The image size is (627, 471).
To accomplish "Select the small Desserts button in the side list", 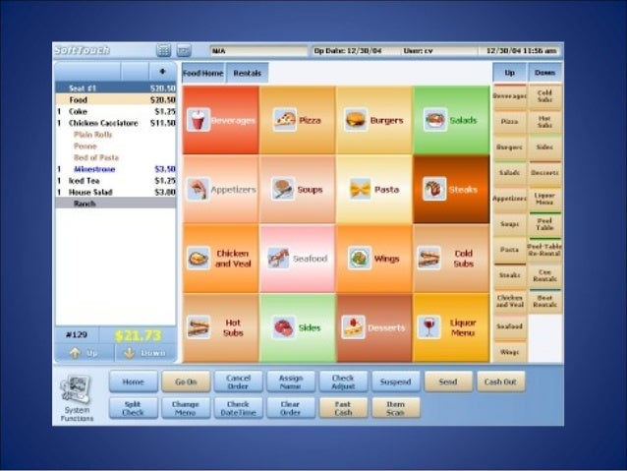I will (x=544, y=173).
